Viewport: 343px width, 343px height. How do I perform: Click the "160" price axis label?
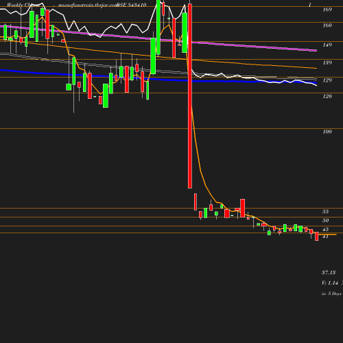[x=327, y=25]
